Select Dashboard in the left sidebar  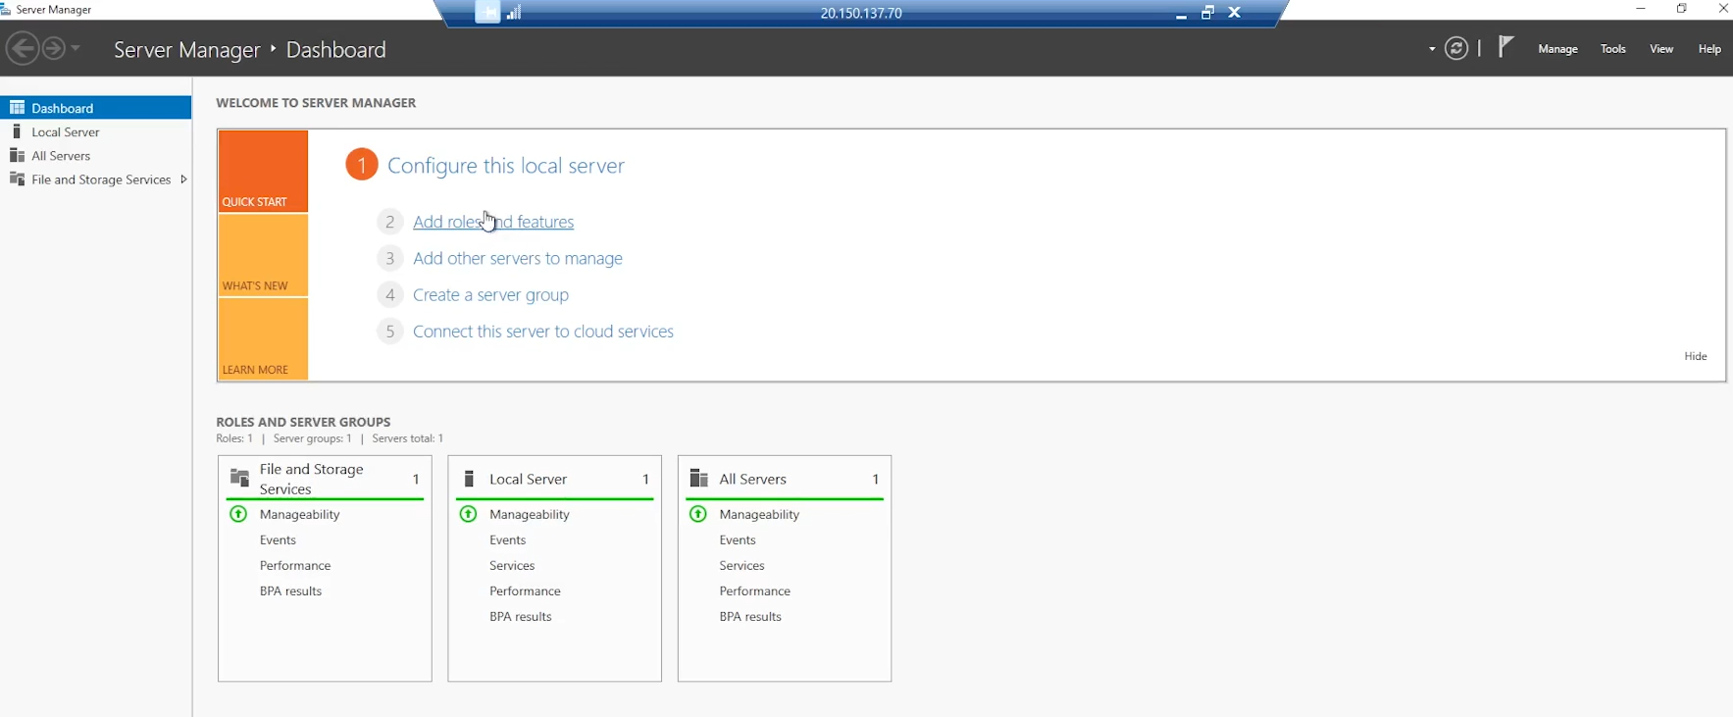click(x=96, y=108)
